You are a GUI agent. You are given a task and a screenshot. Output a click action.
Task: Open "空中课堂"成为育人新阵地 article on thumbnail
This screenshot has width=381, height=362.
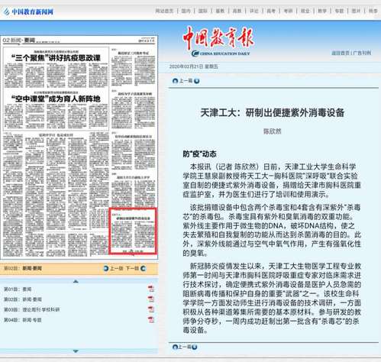pos(56,99)
